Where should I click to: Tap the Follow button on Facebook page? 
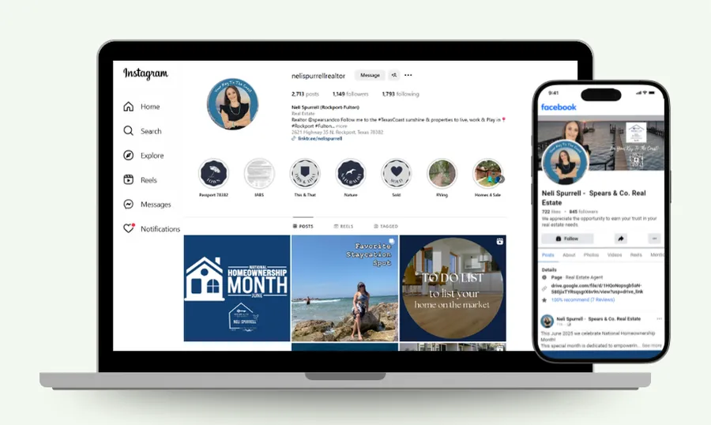click(x=567, y=238)
